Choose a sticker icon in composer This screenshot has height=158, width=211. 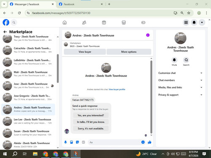(x=77, y=142)
